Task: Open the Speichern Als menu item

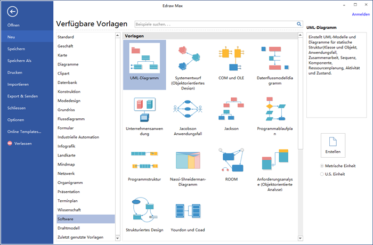Action: click(x=19, y=61)
